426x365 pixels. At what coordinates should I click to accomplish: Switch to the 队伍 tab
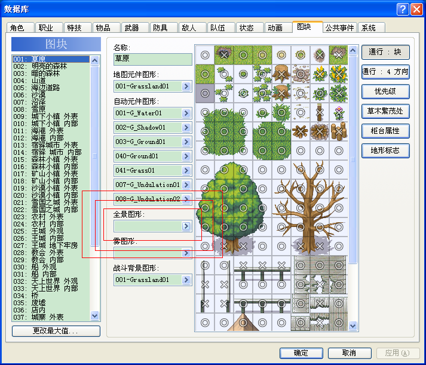pyautogui.click(x=221, y=27)
